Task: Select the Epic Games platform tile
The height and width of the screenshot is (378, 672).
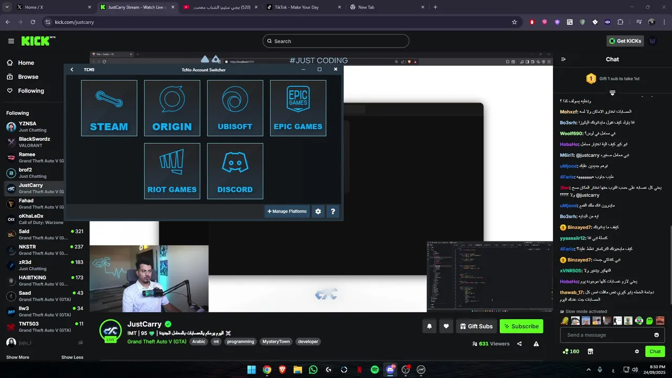Action: coord(298,108)
